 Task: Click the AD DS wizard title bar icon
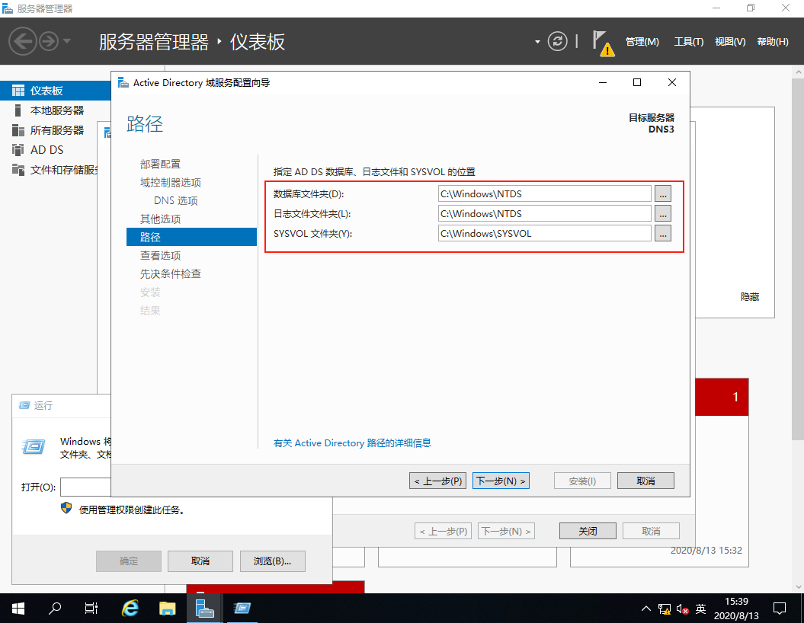(x=123, y=82)
